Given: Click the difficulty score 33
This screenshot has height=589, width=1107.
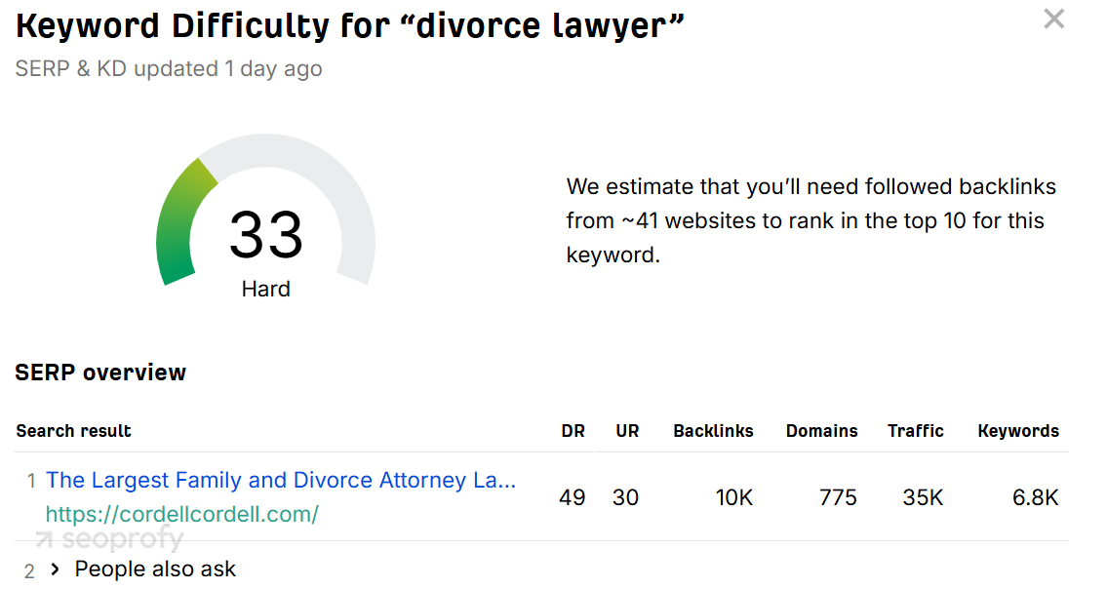Looking at the screenshot, I should point(265,235).
